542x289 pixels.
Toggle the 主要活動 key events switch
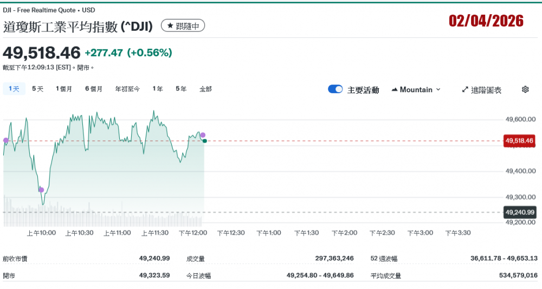[335, 89]
